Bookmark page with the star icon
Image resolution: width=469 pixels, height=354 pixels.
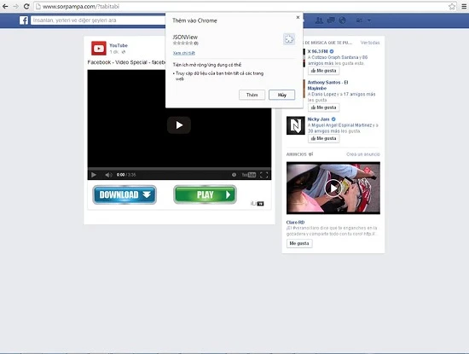coord(452,6)
